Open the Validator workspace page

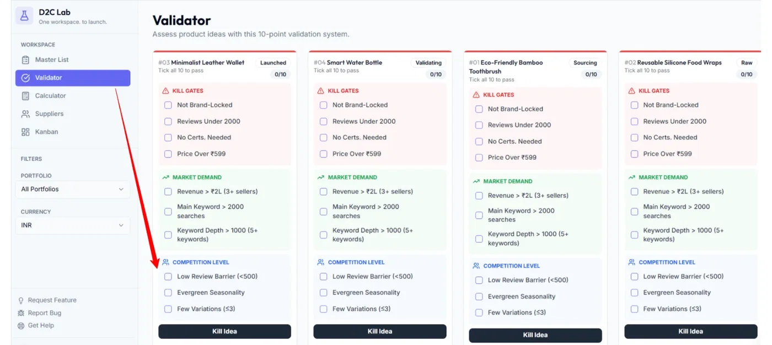[x=73, y=78]
